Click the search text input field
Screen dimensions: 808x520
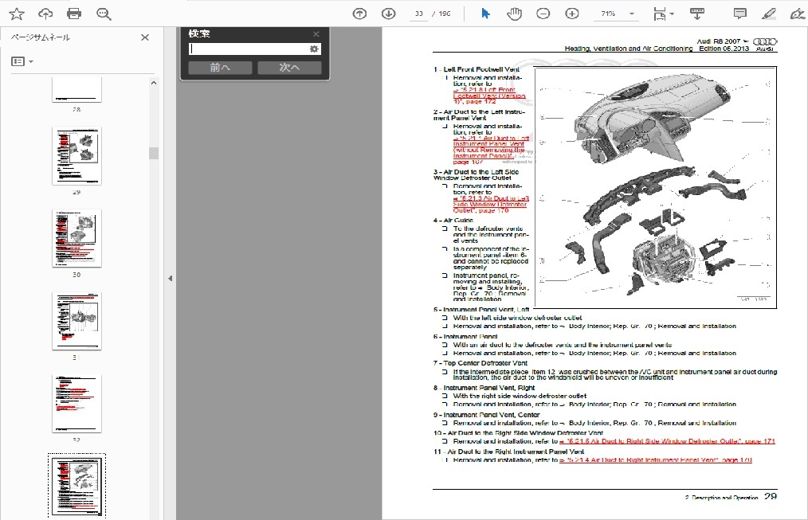click(x=249, y=49)
